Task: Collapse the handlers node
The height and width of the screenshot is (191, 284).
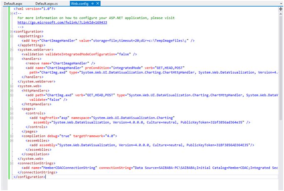Action: pyautogui.click(x=12, y=59)
